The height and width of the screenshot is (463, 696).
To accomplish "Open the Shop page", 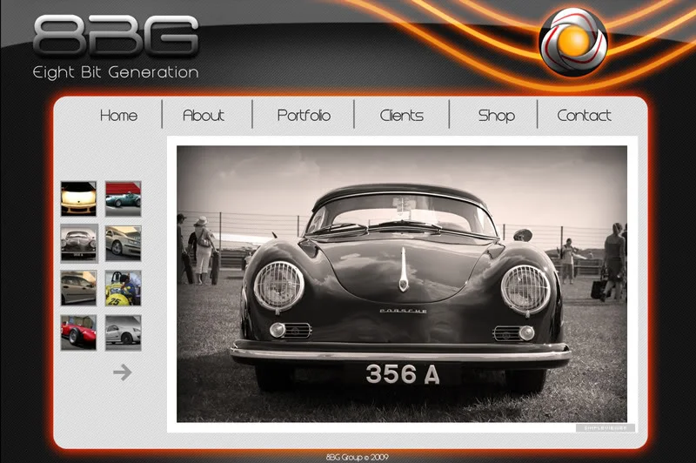I will point(496,116).
